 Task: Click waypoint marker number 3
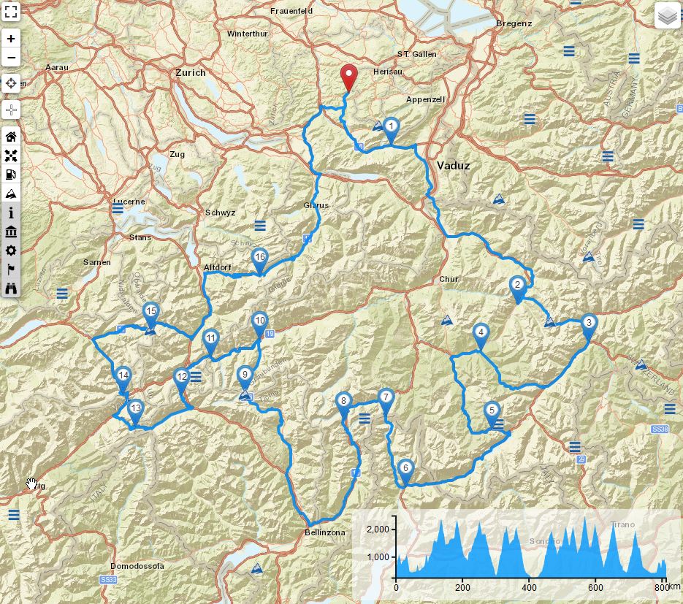tap(589, 326)
